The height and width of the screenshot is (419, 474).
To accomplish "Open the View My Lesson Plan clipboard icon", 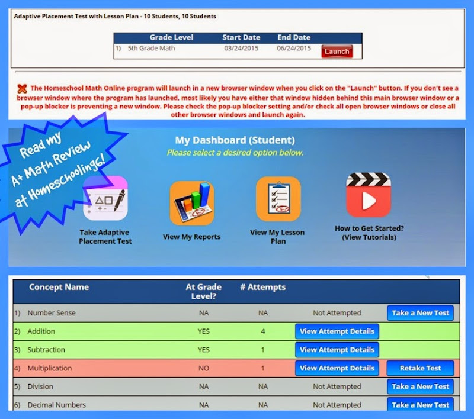I will coord(278,199).
